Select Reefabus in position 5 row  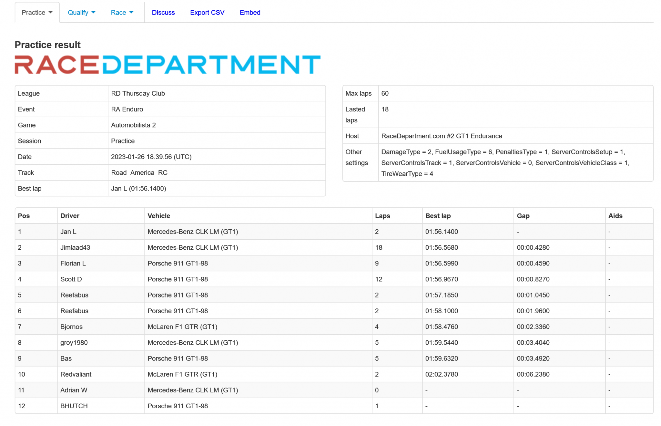(74, 295)
